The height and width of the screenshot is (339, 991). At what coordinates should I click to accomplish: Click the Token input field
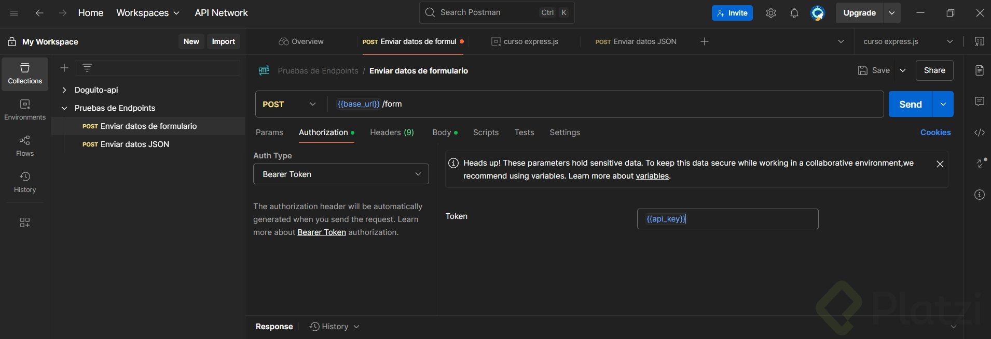pyautogui.click(x=727, y=219)
